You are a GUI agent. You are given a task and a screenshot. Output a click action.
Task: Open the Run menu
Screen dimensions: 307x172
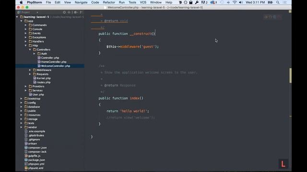tap(121, 2)
